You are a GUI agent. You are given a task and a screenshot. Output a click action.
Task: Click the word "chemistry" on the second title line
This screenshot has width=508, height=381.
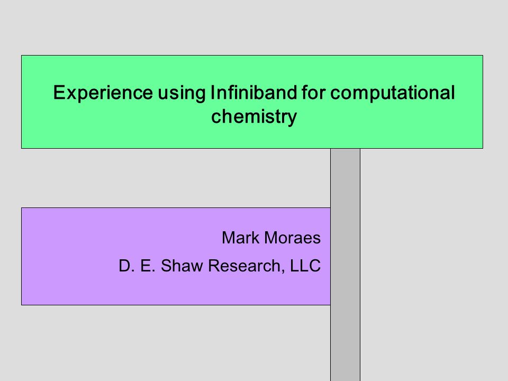click(253, 117)
